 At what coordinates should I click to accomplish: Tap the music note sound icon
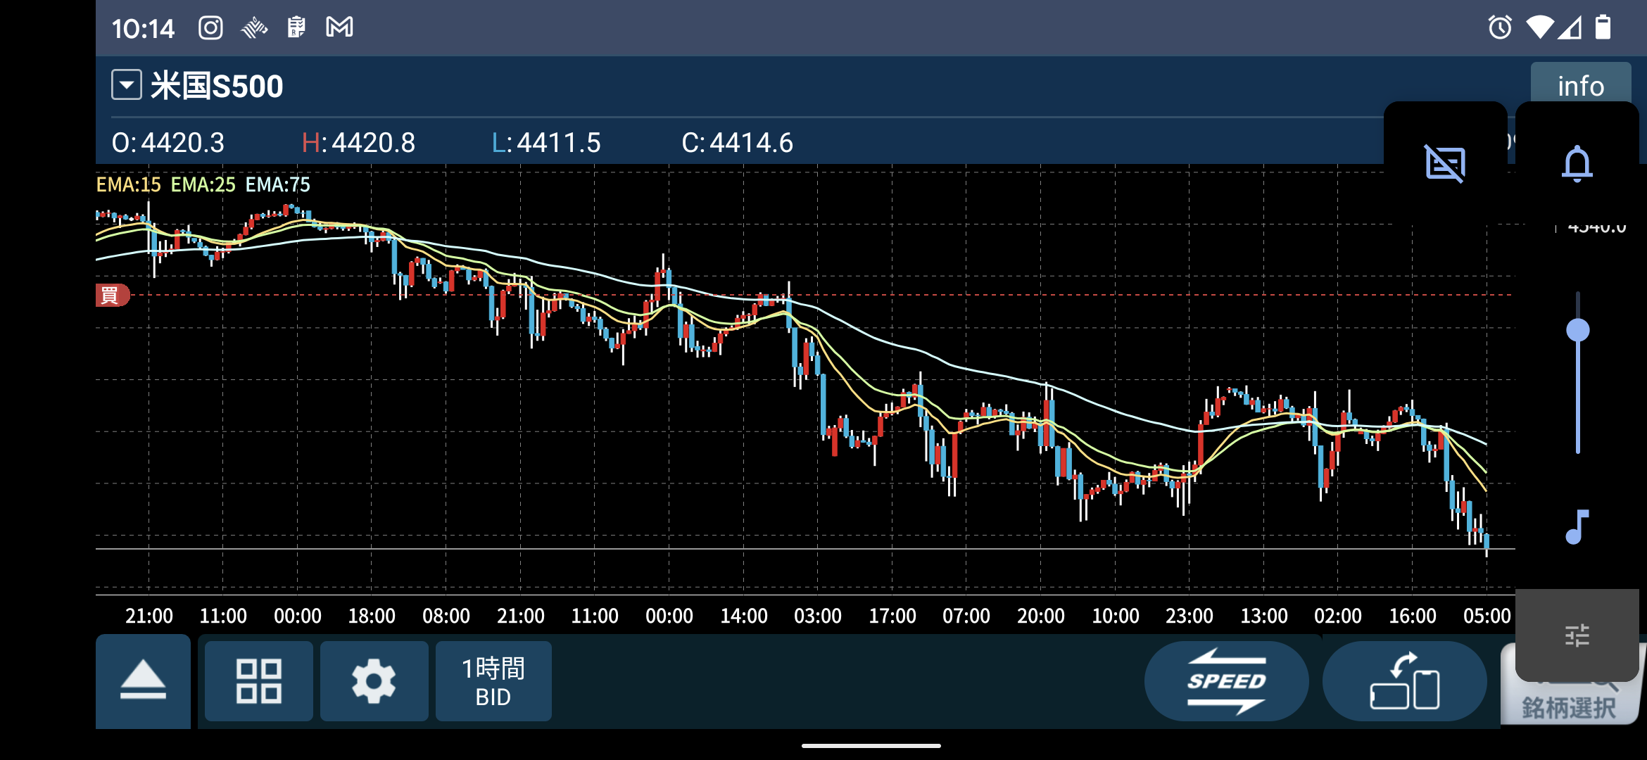(1577, 528)
